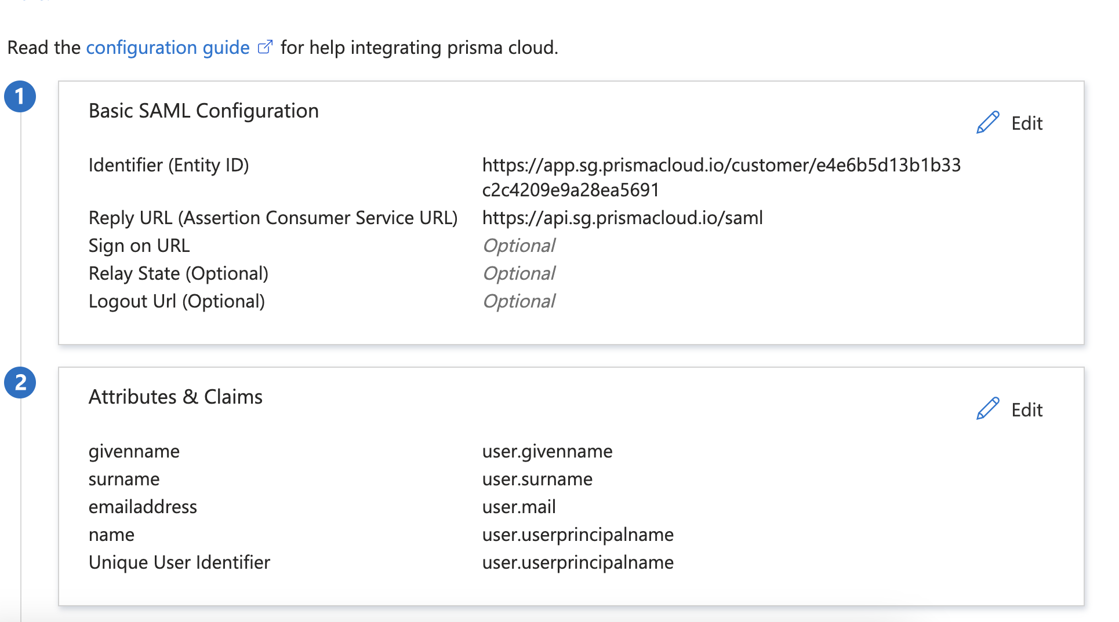1119x622 pixels.
Task: Click the Unique User Identifier claim label
Action: point(179,563)
